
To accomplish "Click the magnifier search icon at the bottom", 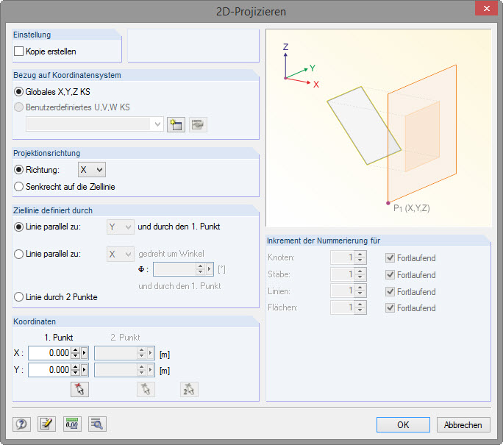I will 97,424.
